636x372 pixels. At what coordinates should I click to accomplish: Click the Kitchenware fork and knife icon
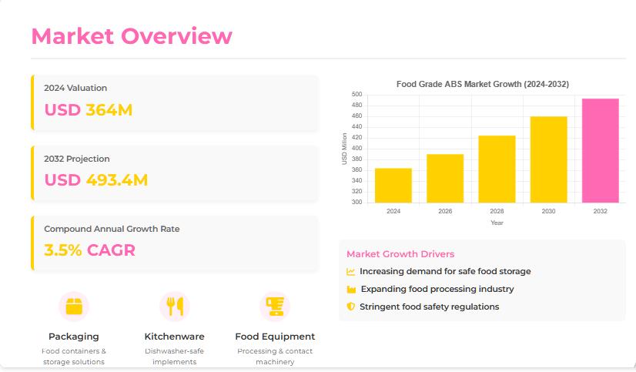pyautogui.click(x=175, y=307)
